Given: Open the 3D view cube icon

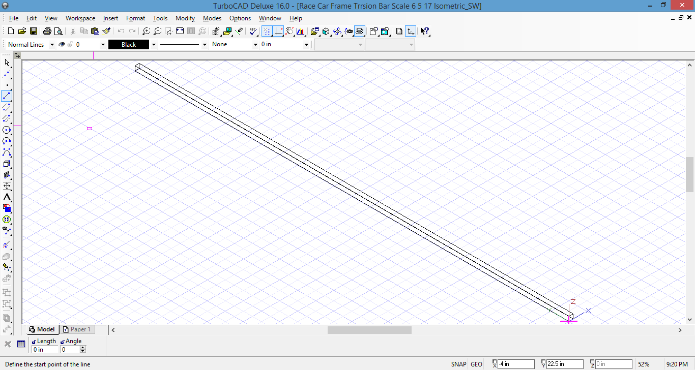Looking at the screenshot, I should [x=326, y=31].
